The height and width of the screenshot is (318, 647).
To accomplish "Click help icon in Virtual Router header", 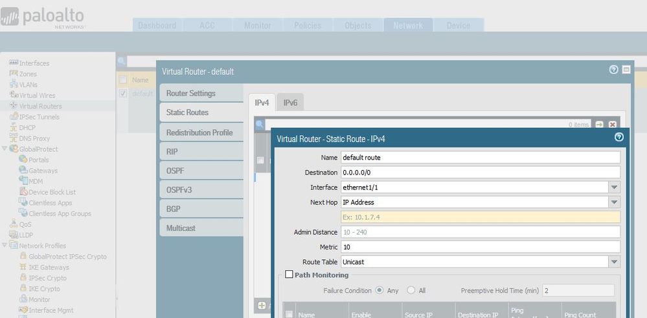I will coord(613,70).
